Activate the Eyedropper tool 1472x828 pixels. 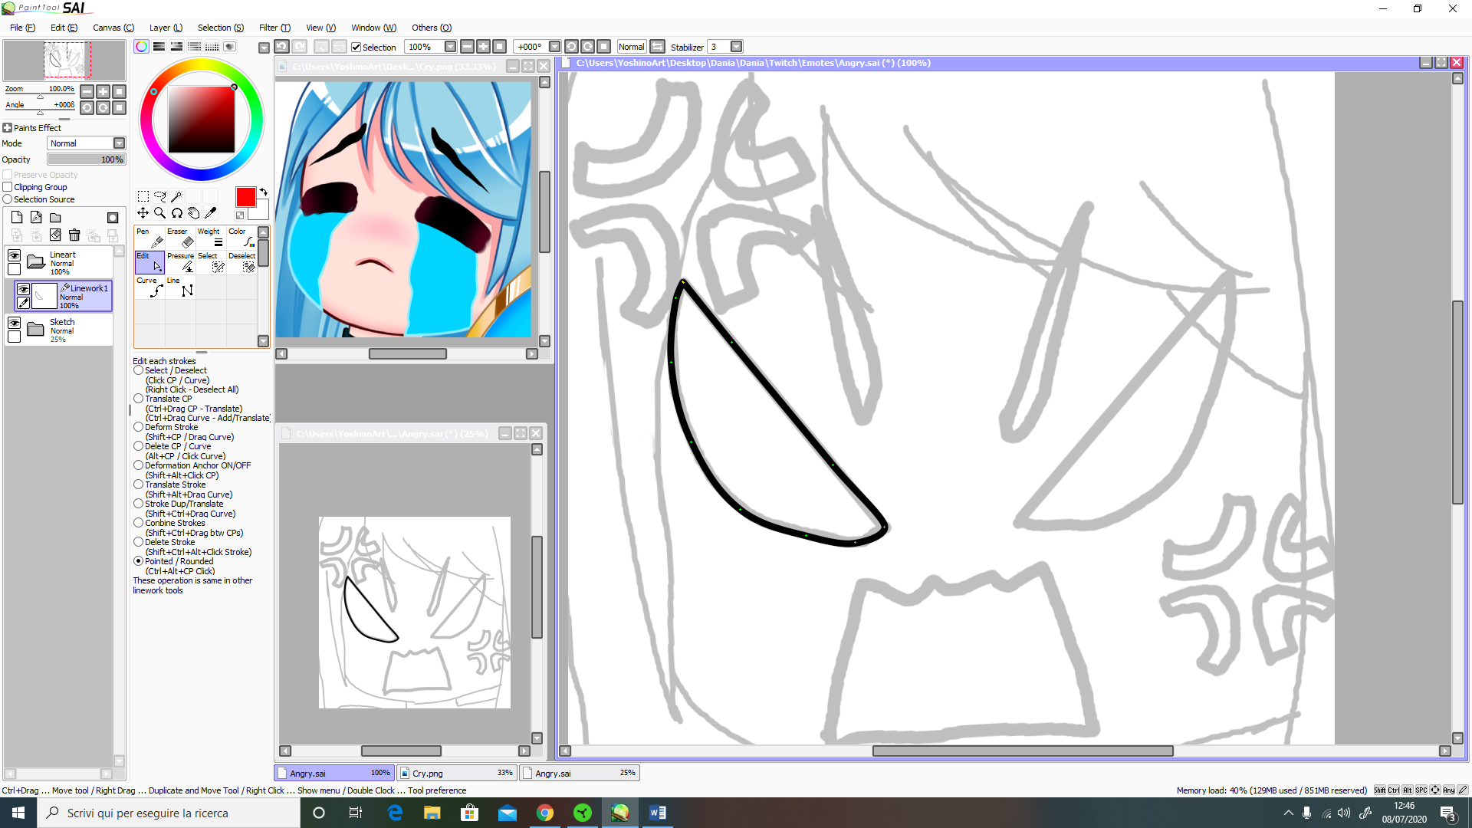pos(210,213)
